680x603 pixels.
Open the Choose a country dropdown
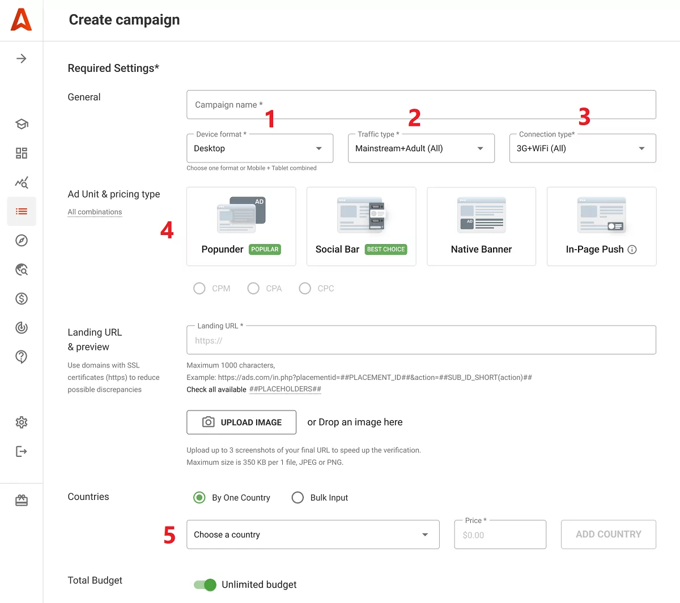pyautogui.click(x=313, y=534)
